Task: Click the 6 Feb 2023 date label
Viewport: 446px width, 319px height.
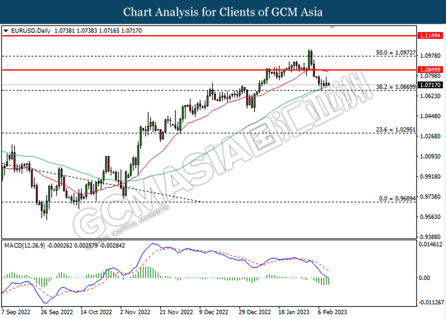Action: (332, 312)
